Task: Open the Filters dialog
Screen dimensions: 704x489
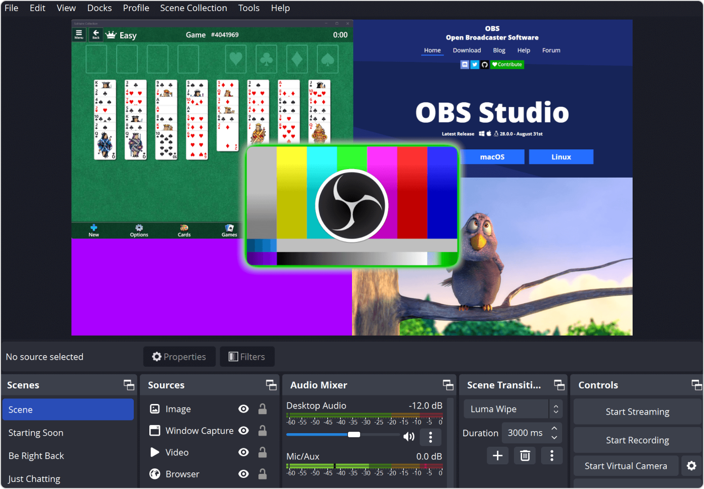Action: (x=247, y=357)
